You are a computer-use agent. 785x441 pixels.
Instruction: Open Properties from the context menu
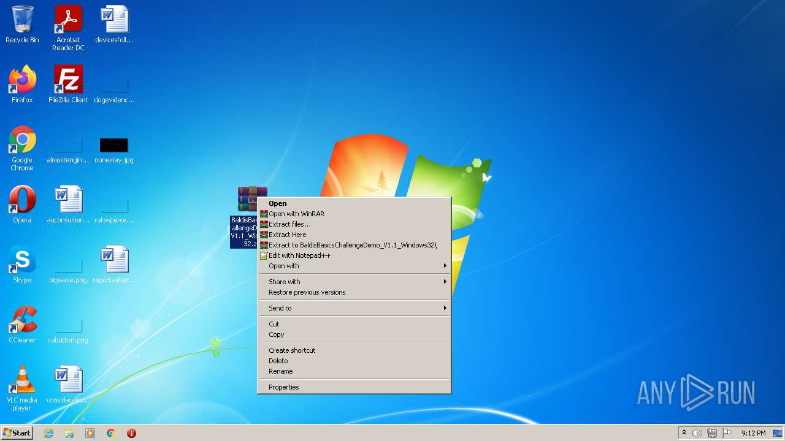(x=354, y=387)
